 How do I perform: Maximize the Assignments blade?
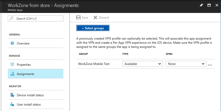click(x=209, y=5)
